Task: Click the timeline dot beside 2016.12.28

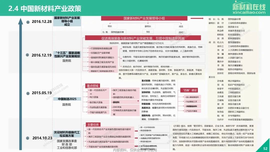Action: tap(28, 22)
